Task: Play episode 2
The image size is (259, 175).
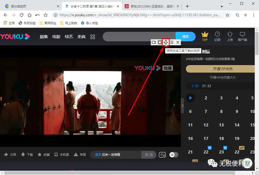Action: 206,98
